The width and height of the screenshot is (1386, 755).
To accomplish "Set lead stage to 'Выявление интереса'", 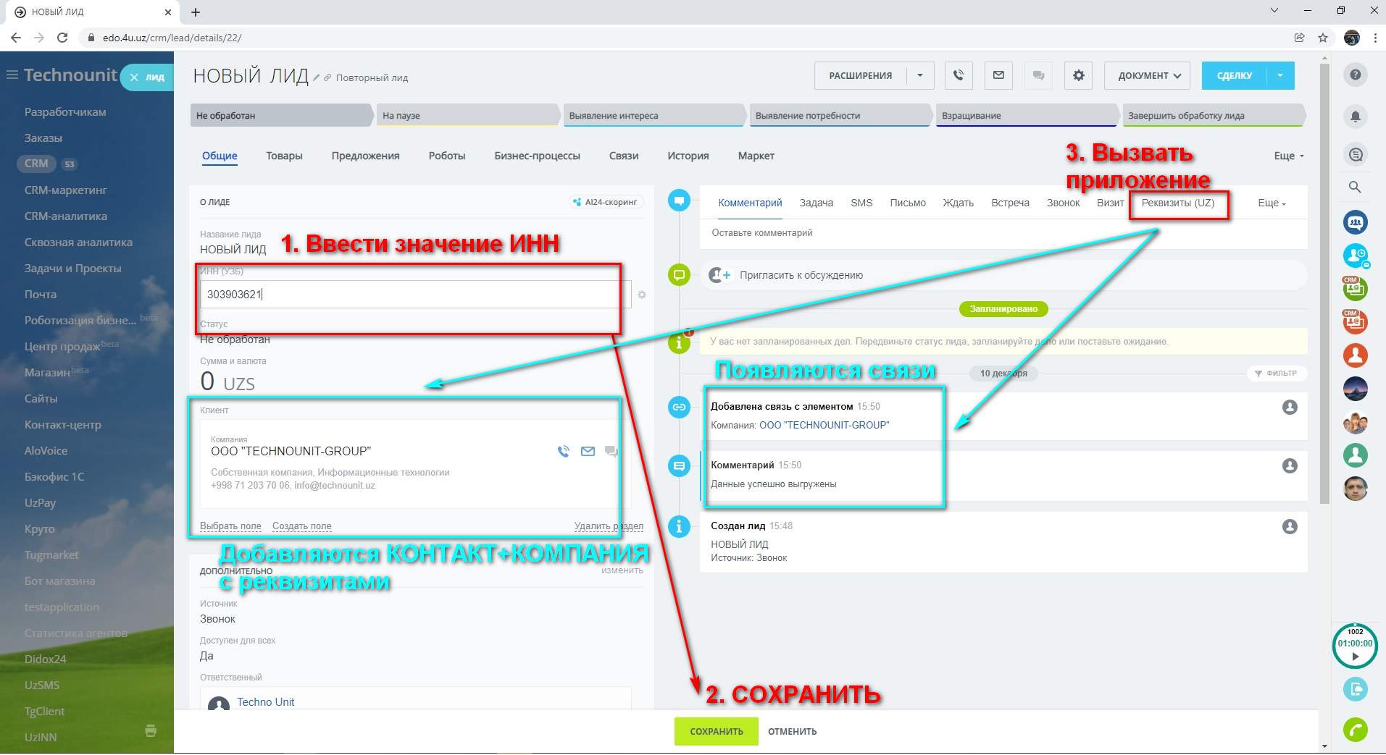I will point(654,116).
